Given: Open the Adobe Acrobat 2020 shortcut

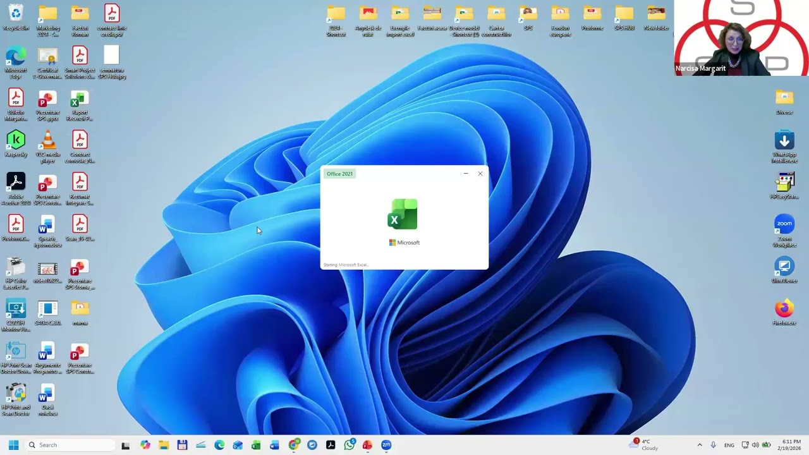Looking at the screenshot, I should click(x=16, y=189).
